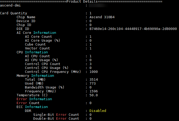Viewport: 179px width, 121px height.
Task: Select the 'Vector Count' label
Action: click(x=37, y=48)
